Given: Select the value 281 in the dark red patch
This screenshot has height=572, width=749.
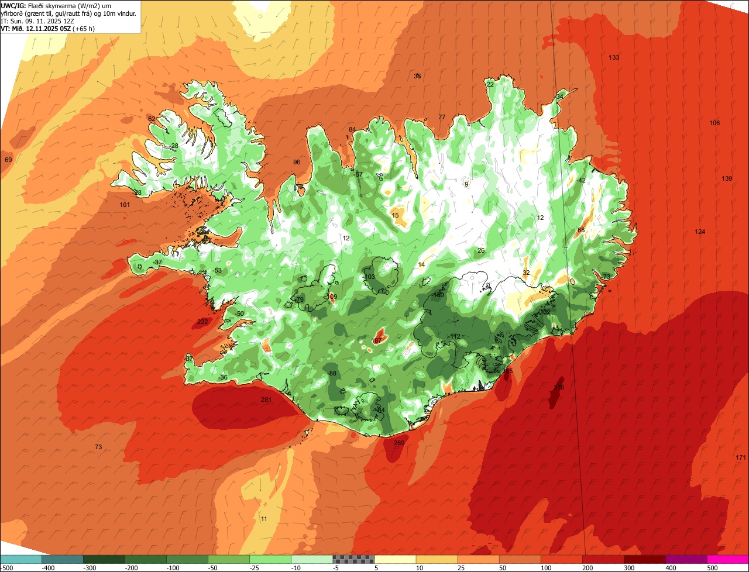Looking at the screenshot, I should [x=266, y=399].
